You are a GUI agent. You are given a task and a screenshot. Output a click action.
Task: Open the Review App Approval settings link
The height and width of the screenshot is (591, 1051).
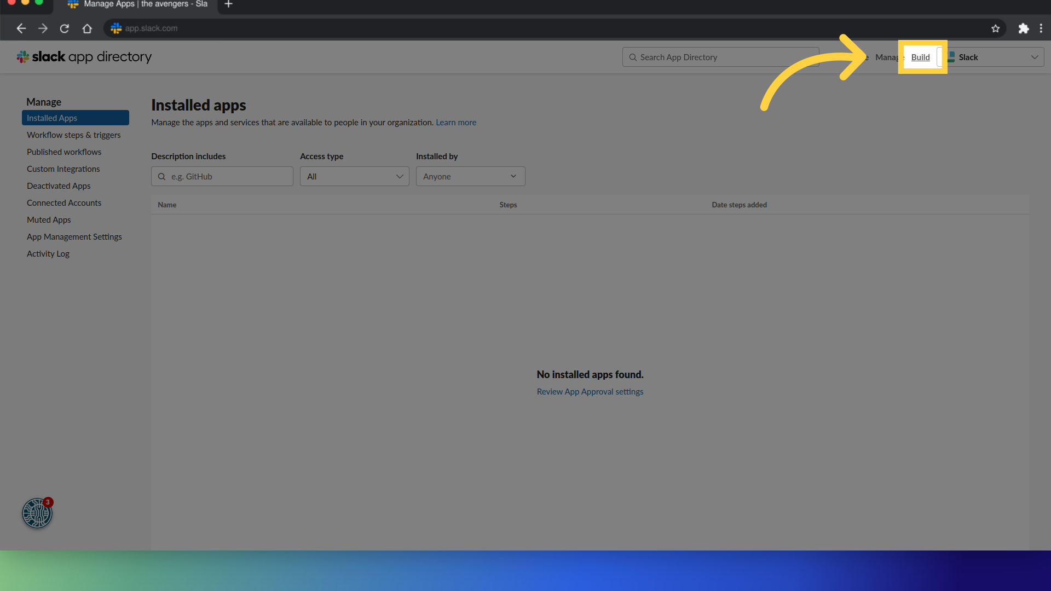click(x=590, y=392)
